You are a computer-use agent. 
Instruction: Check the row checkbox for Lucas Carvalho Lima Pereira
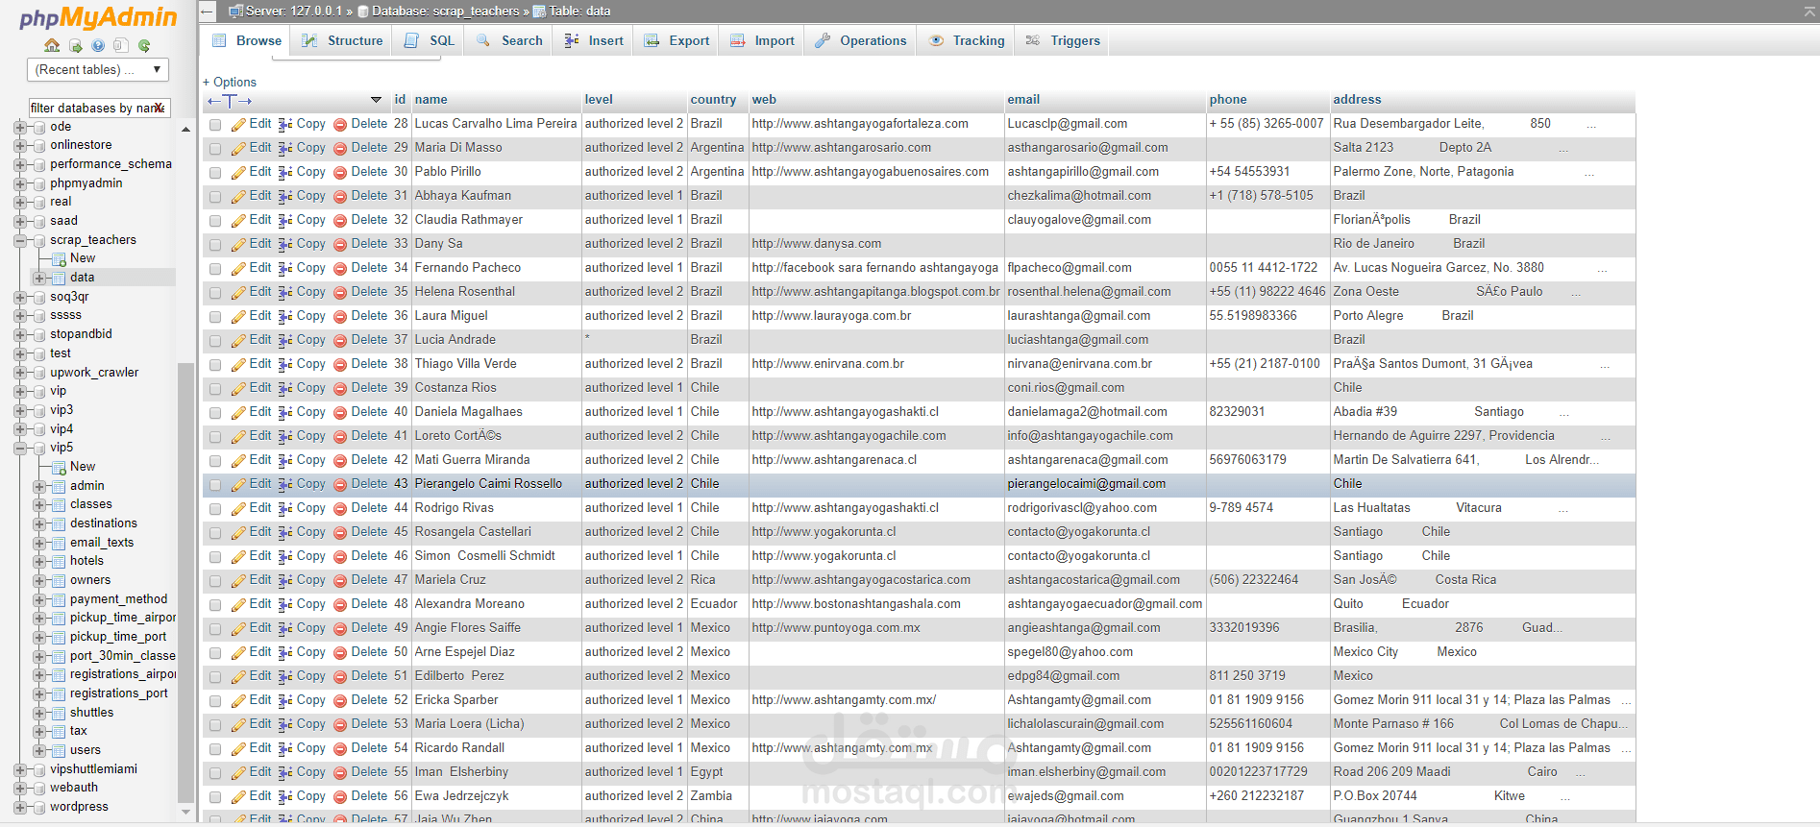[x=215, y=125]
